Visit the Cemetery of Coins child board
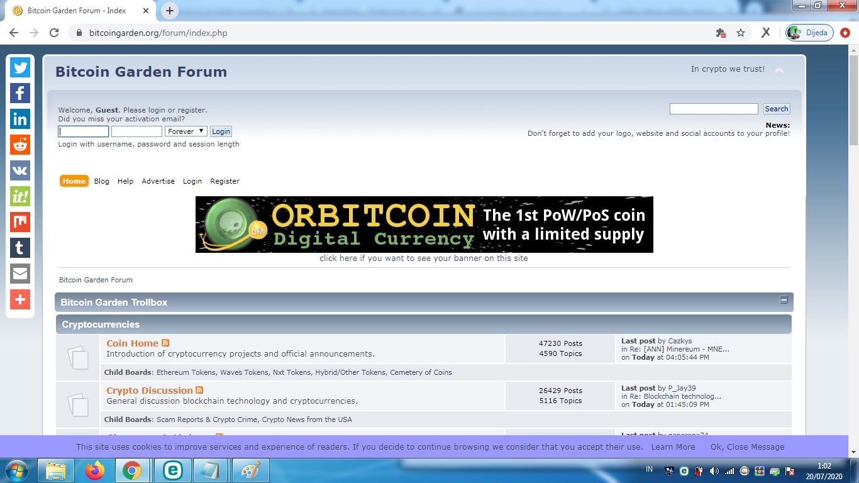859x483 pixels. click(421, 372)
